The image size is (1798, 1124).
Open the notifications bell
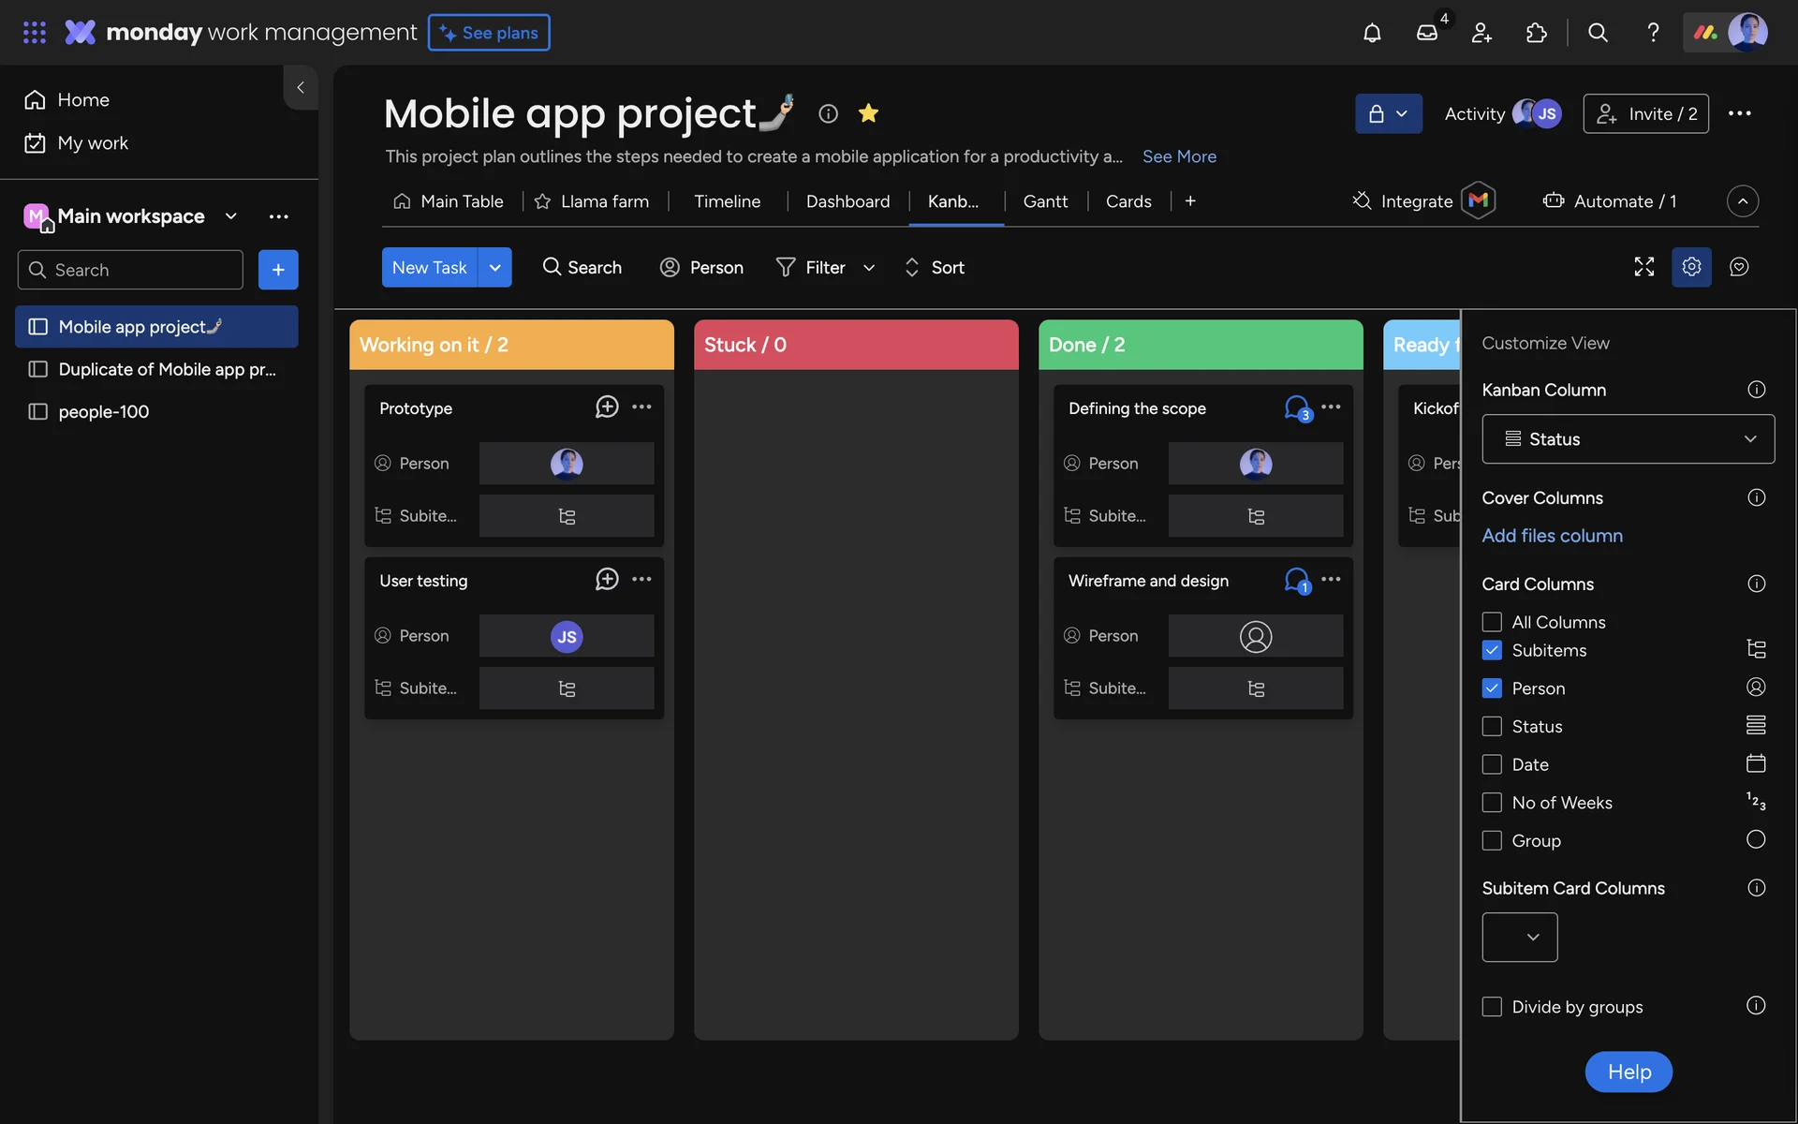[x=1372, y=33]
